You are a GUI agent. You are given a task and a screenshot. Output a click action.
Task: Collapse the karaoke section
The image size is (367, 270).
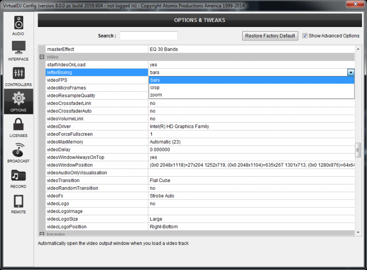click(x=42, y=234)
